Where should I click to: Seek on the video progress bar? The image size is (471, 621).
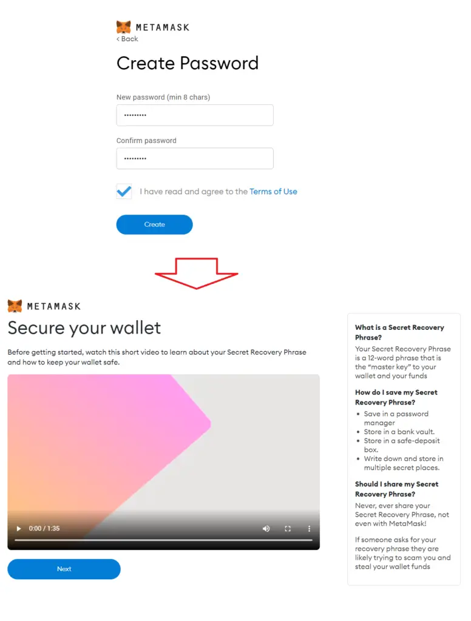click(163, 540)
